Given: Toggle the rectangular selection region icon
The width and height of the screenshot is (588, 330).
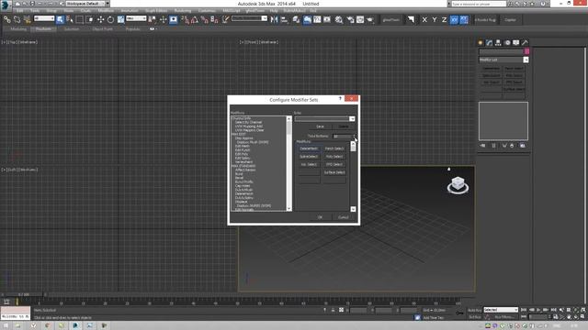Looking at the screenshot, I should tap(80, 19).
